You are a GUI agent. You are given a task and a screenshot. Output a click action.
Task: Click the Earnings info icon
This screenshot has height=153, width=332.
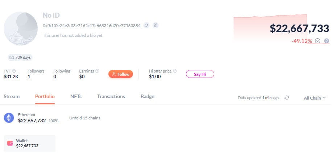(97, 71)
